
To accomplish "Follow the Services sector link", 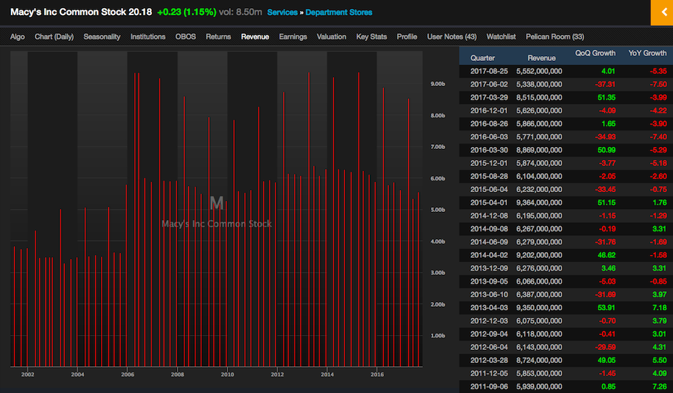I will coord(282,12).
